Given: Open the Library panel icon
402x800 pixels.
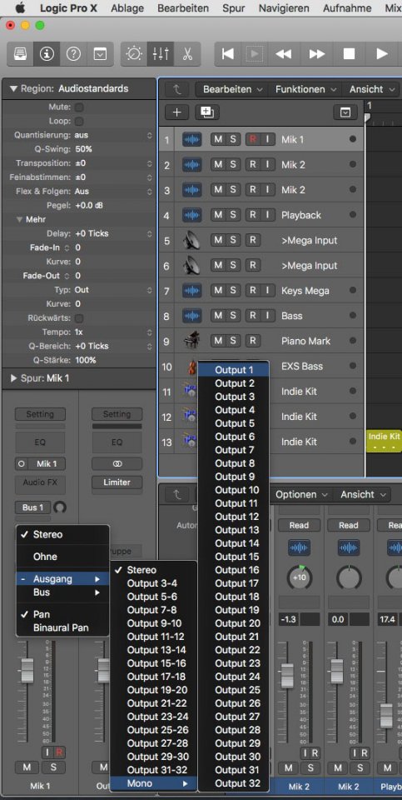Looking at the screenshot, I should [x=20, y=54].
